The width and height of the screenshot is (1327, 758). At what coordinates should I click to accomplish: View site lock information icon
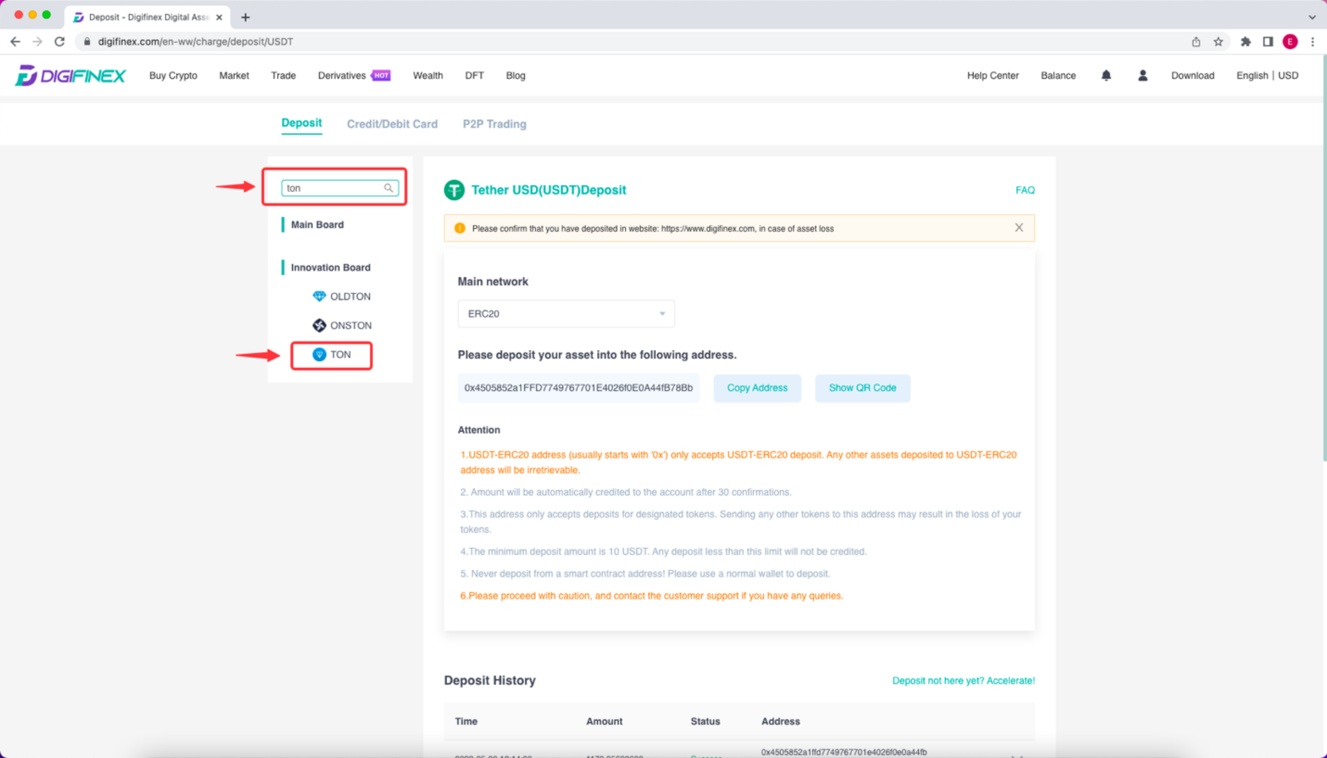pyautogui.click(x=87, y=42)
